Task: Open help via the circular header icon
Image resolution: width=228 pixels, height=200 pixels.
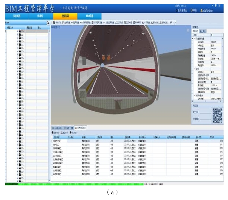Action: pyautogui.click(x=192, y=10)
